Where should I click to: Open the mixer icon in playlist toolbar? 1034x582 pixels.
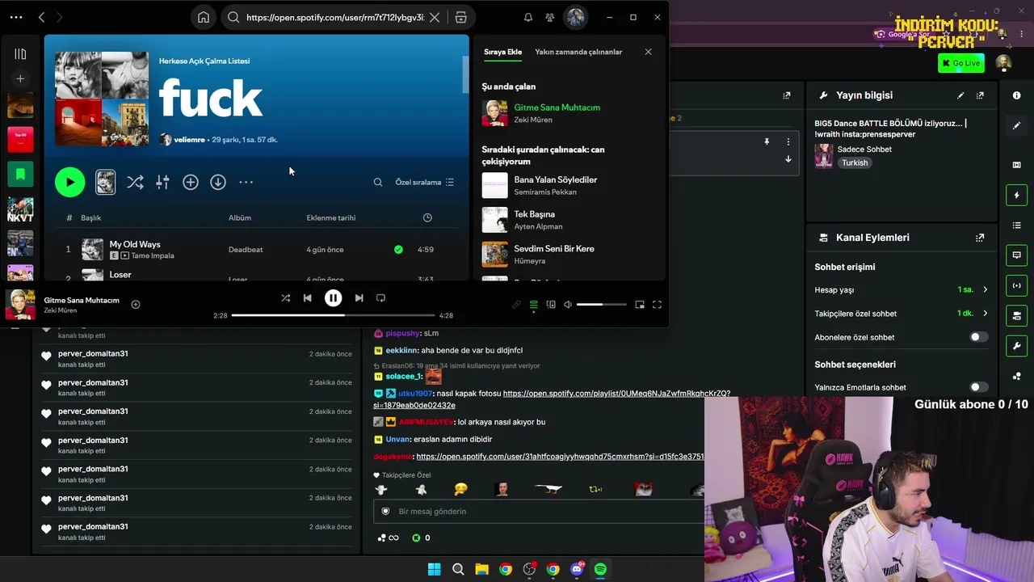[x=162, y=183]
